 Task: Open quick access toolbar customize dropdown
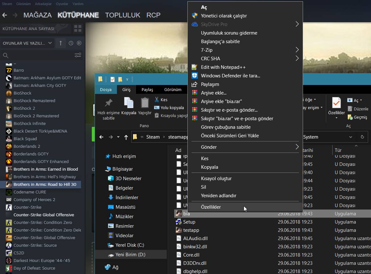[x=127, y=80]
